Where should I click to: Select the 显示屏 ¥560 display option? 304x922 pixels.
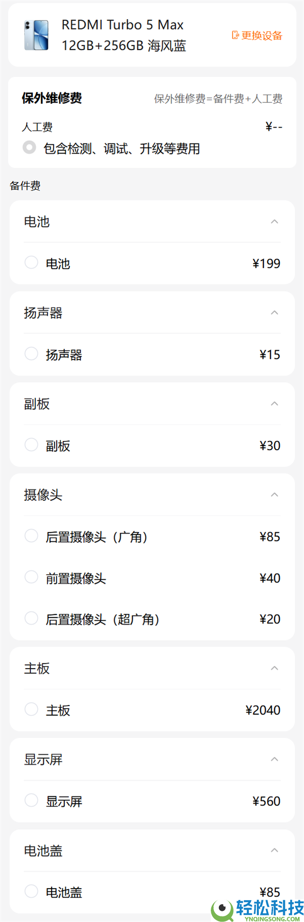31,800
